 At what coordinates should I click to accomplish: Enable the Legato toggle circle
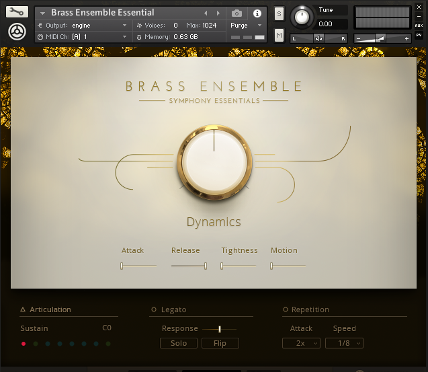pyautogui.click(x=154, y=309)
